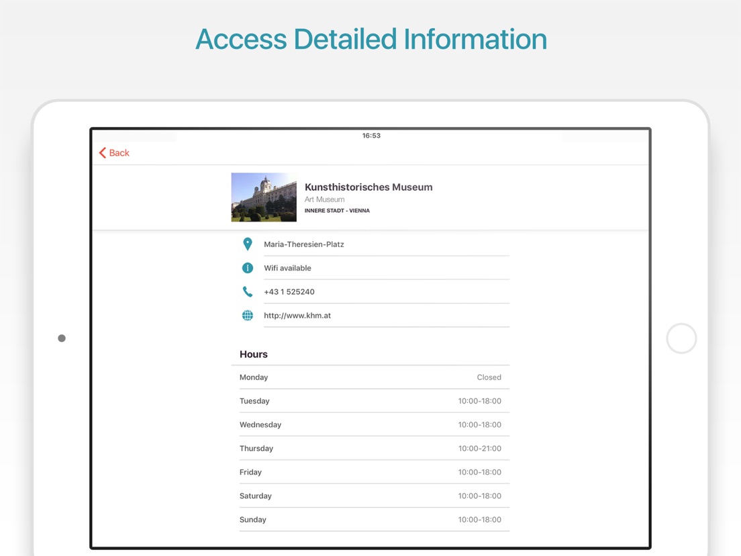The width and height of the screenshot is (741, 556).
Task: Tap the iPad home button circle
Action: coord(681,338)
